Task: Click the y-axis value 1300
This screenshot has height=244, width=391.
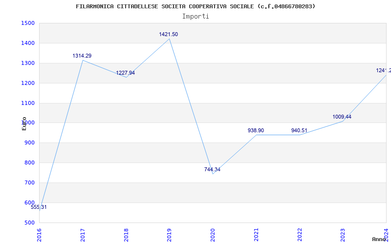Action: click(x=28, y=63)
